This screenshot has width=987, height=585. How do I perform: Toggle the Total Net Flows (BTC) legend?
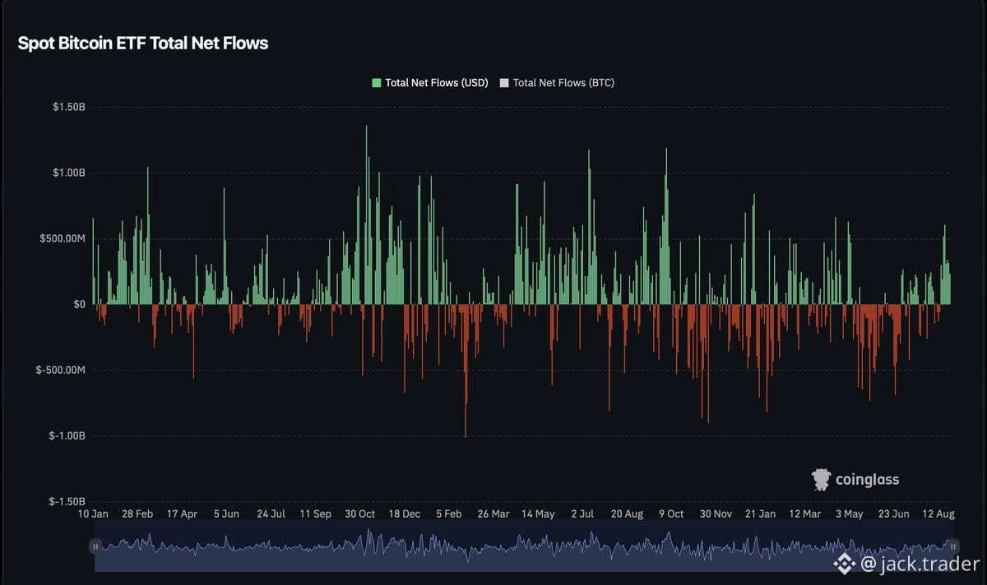[x=558, y=83]
